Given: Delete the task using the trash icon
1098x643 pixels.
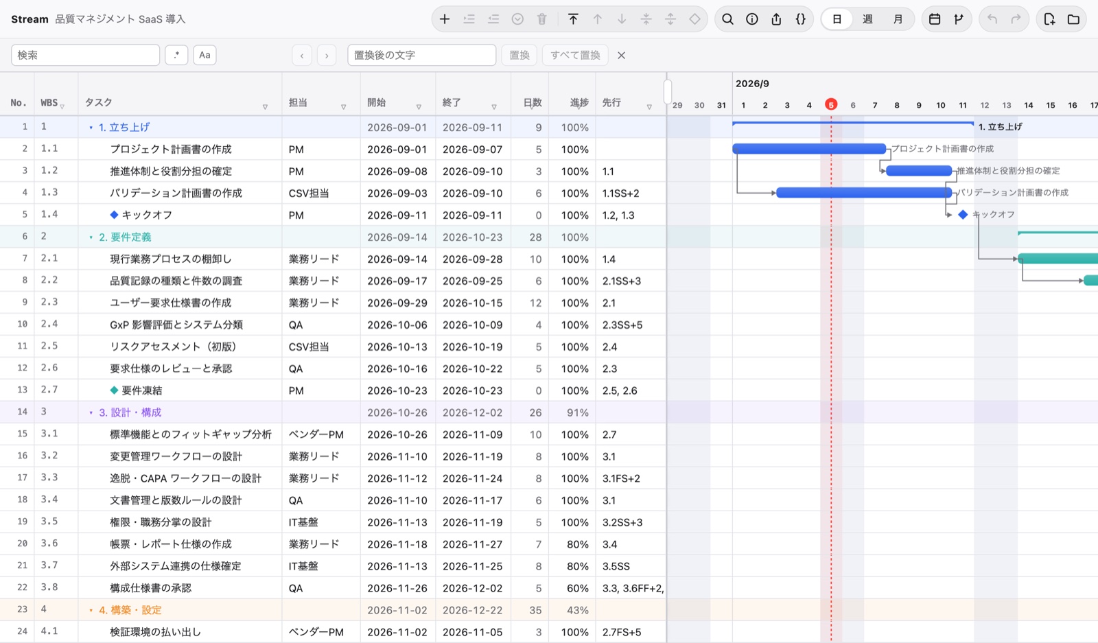Looking at the screenshot, I should pos(542,19).
